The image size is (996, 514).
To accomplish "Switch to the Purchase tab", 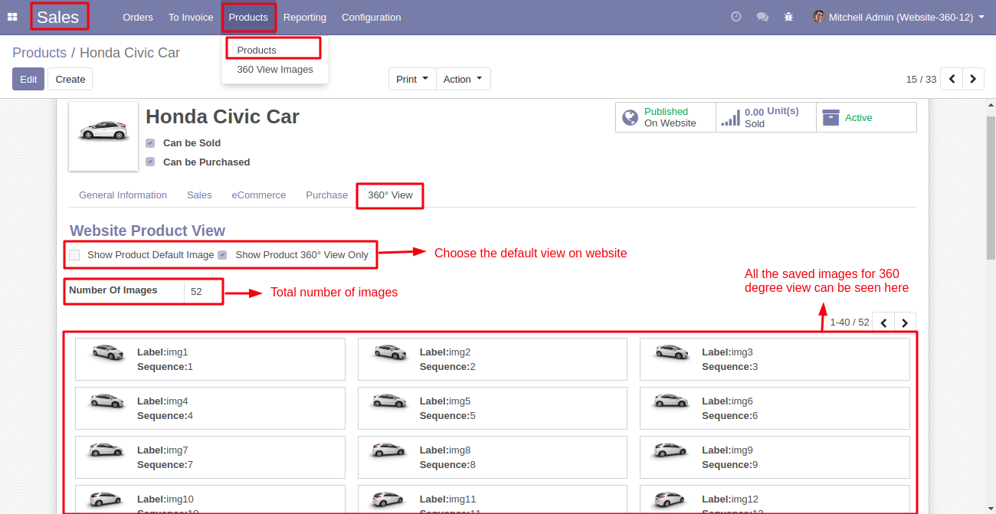I will pos(327,195).
